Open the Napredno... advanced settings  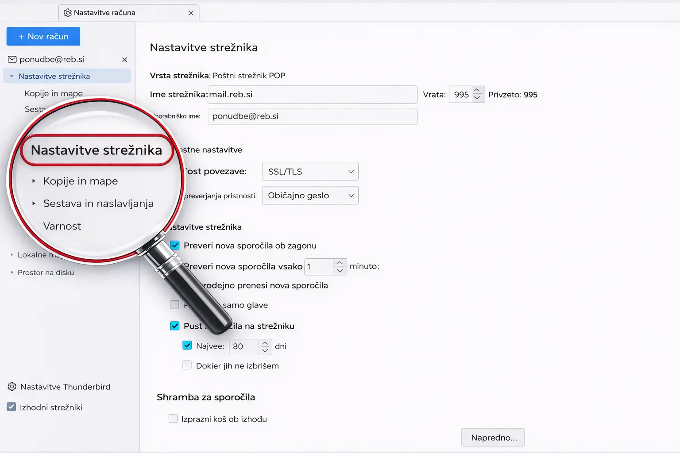[493, 438]
